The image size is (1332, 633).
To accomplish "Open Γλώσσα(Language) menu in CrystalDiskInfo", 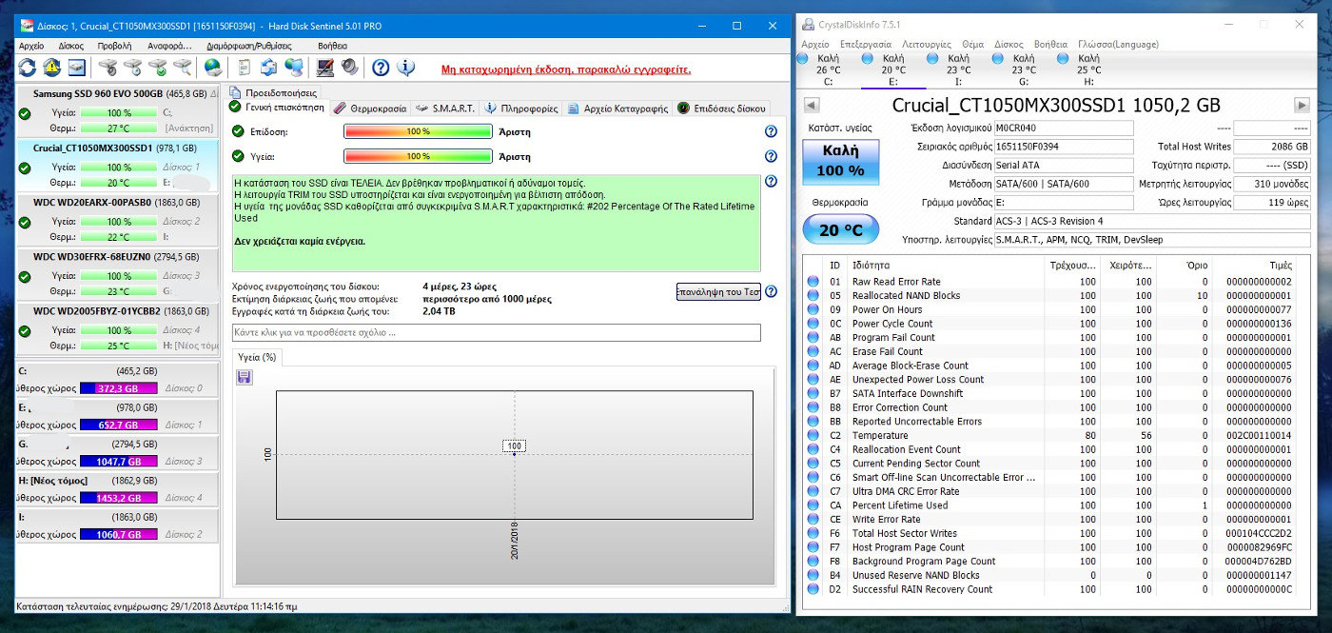I will [1119, 44].
